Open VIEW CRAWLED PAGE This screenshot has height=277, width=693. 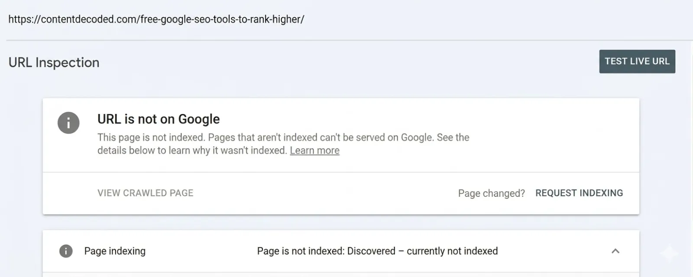pos(145,193)
